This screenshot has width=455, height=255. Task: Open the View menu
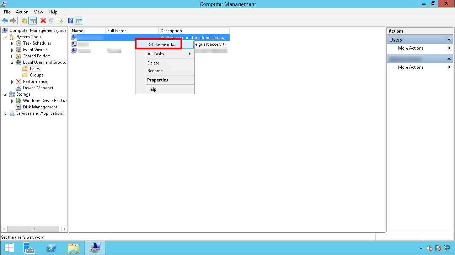pos(38,12)
